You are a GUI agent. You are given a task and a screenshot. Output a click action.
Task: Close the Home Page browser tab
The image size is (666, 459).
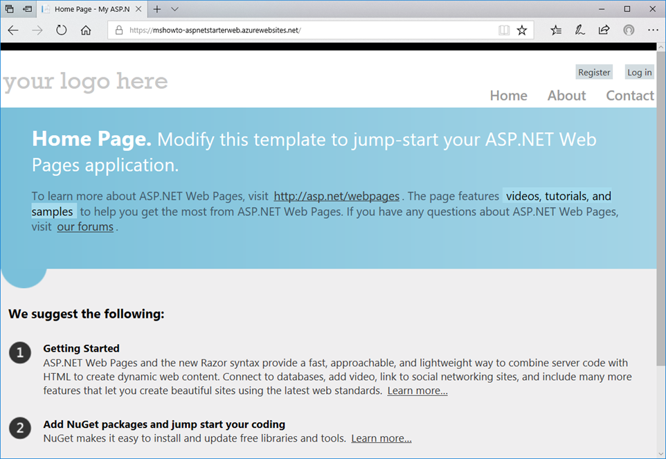coord(138,9)
